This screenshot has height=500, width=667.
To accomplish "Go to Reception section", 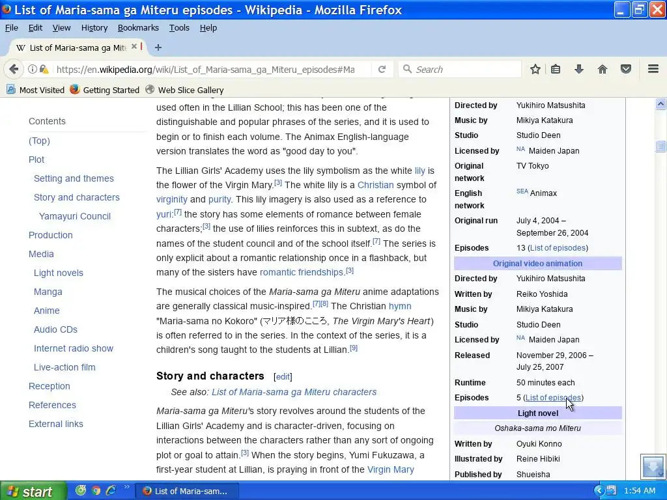I will tap(50, 386).
